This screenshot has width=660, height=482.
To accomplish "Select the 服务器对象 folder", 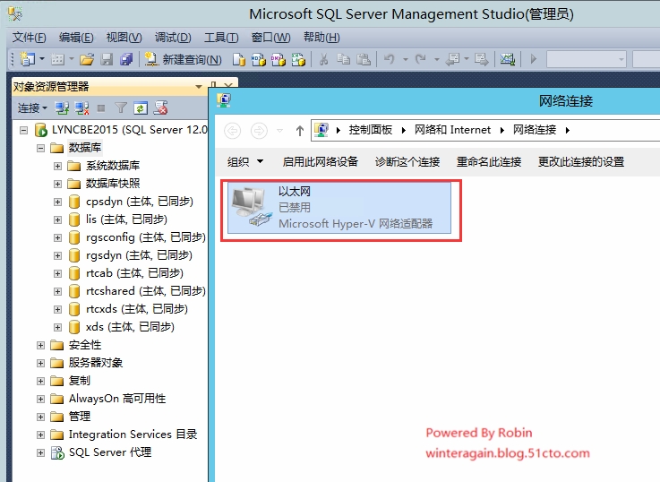I will tap(96, 363).
